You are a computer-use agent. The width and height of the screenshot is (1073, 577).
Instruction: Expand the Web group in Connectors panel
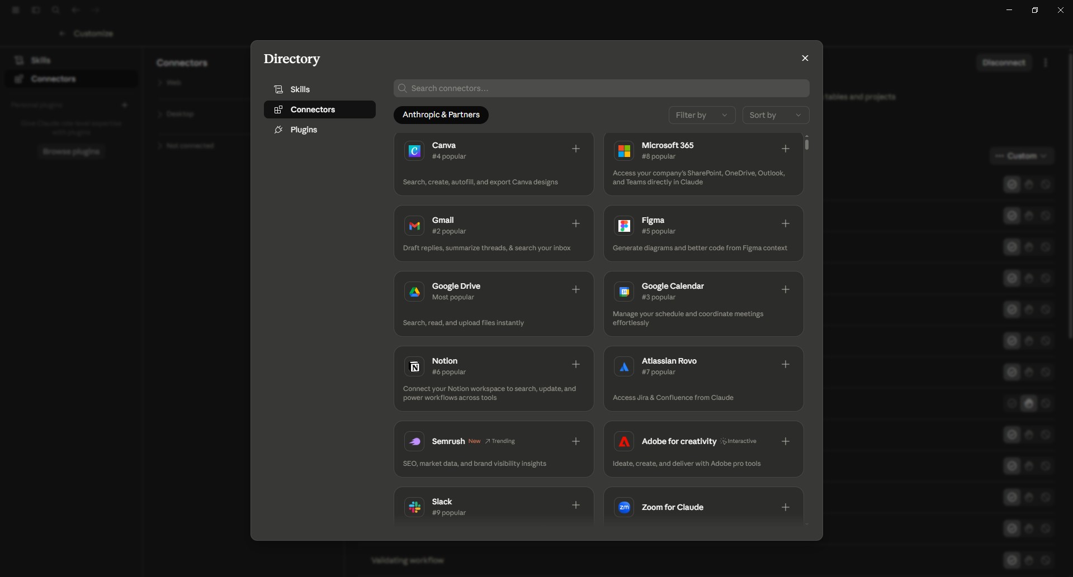[169, 83]
